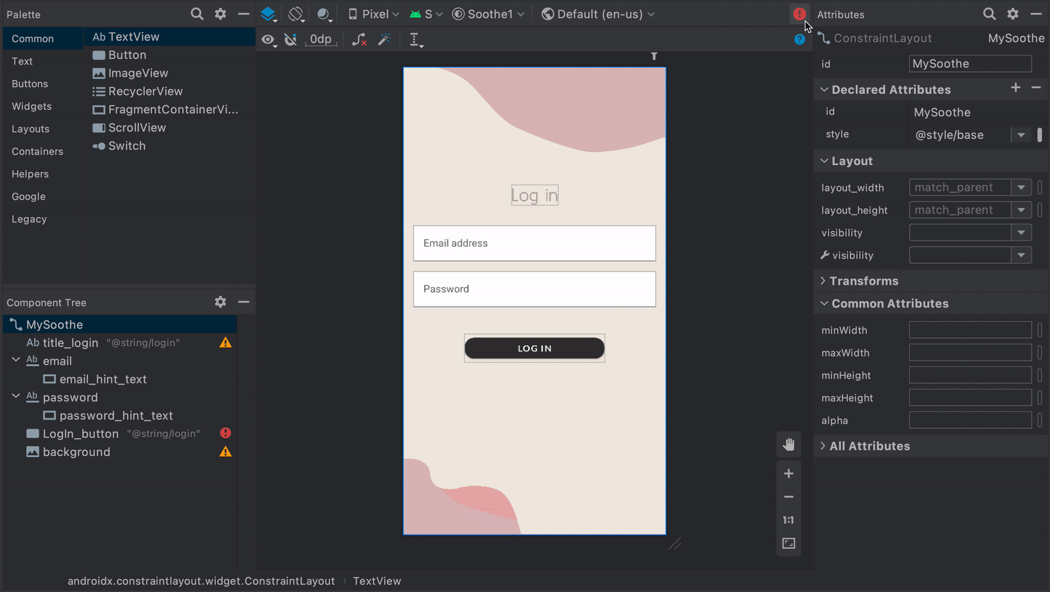Click the pan/hand tool icon

789,445
